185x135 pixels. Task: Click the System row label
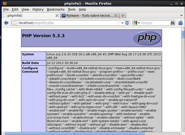(28, 54)
